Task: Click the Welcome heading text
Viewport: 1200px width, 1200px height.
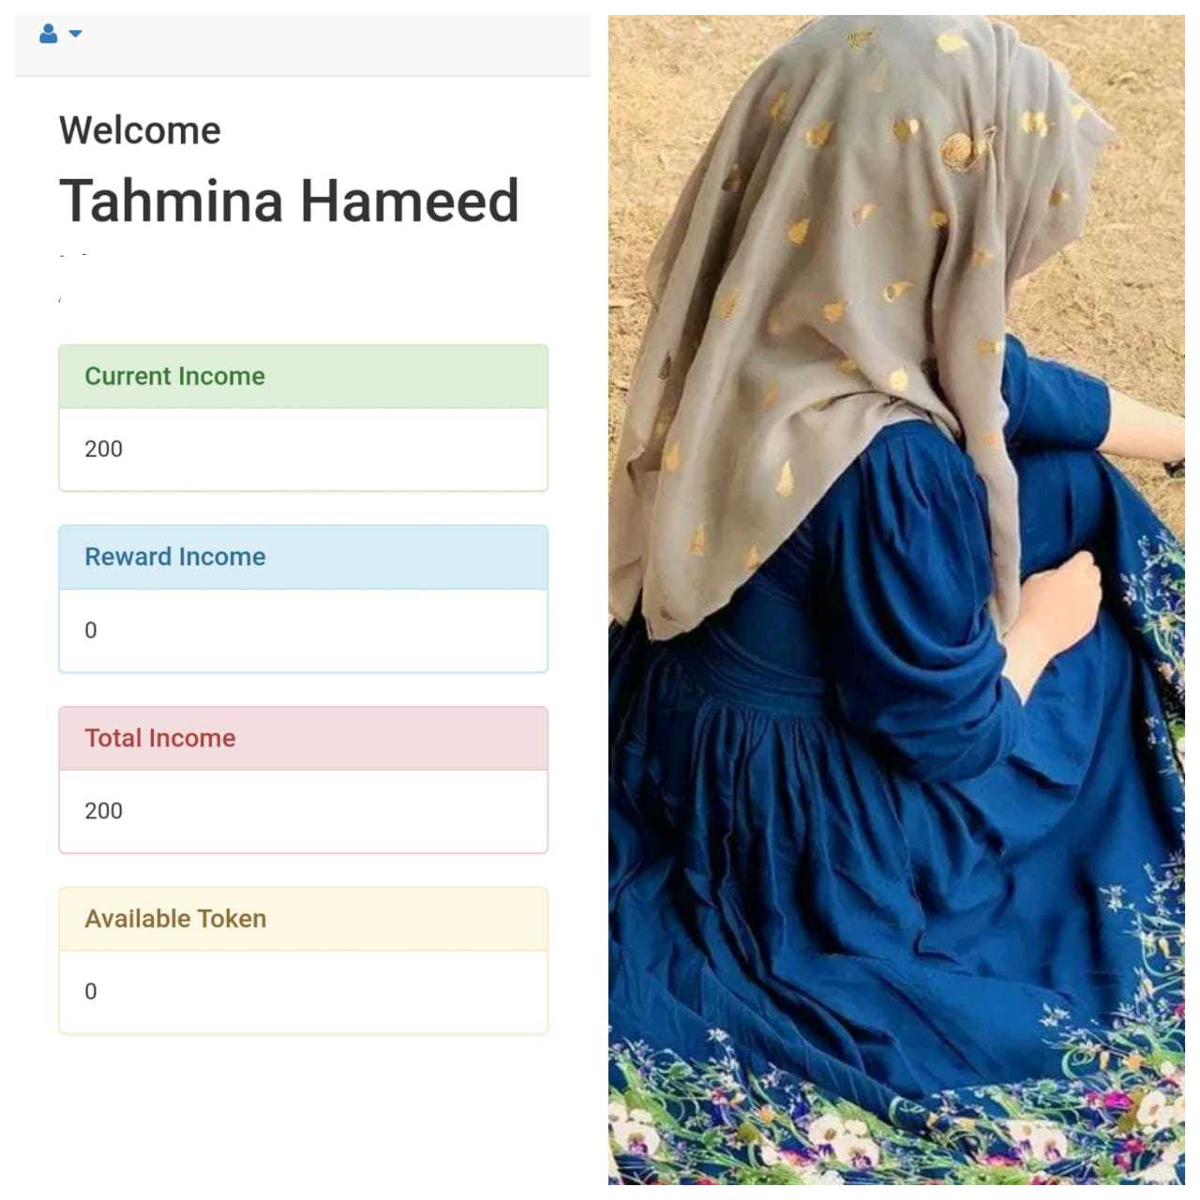Action: (140, 130)
